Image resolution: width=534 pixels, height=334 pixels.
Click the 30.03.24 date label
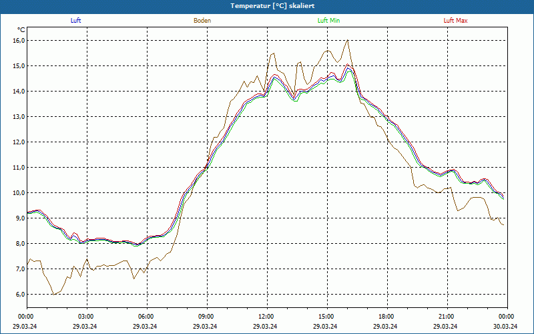(x=505, y=326)
